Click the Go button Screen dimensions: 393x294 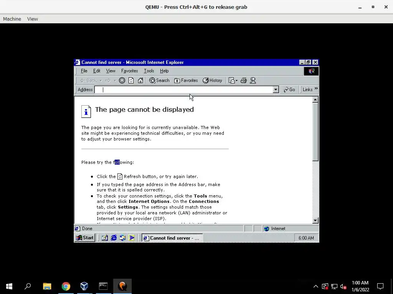click(289, 90)
